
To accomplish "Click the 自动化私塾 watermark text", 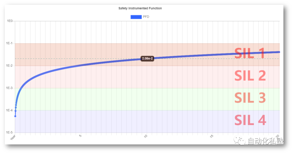I will (x=266, y=141).
